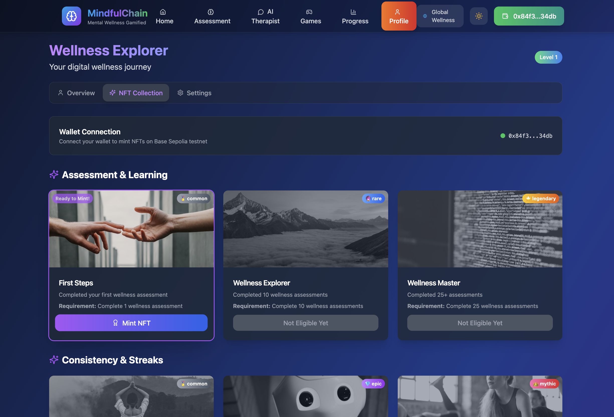
Task: Click the Level 1 badge
Action: [548, 57]
